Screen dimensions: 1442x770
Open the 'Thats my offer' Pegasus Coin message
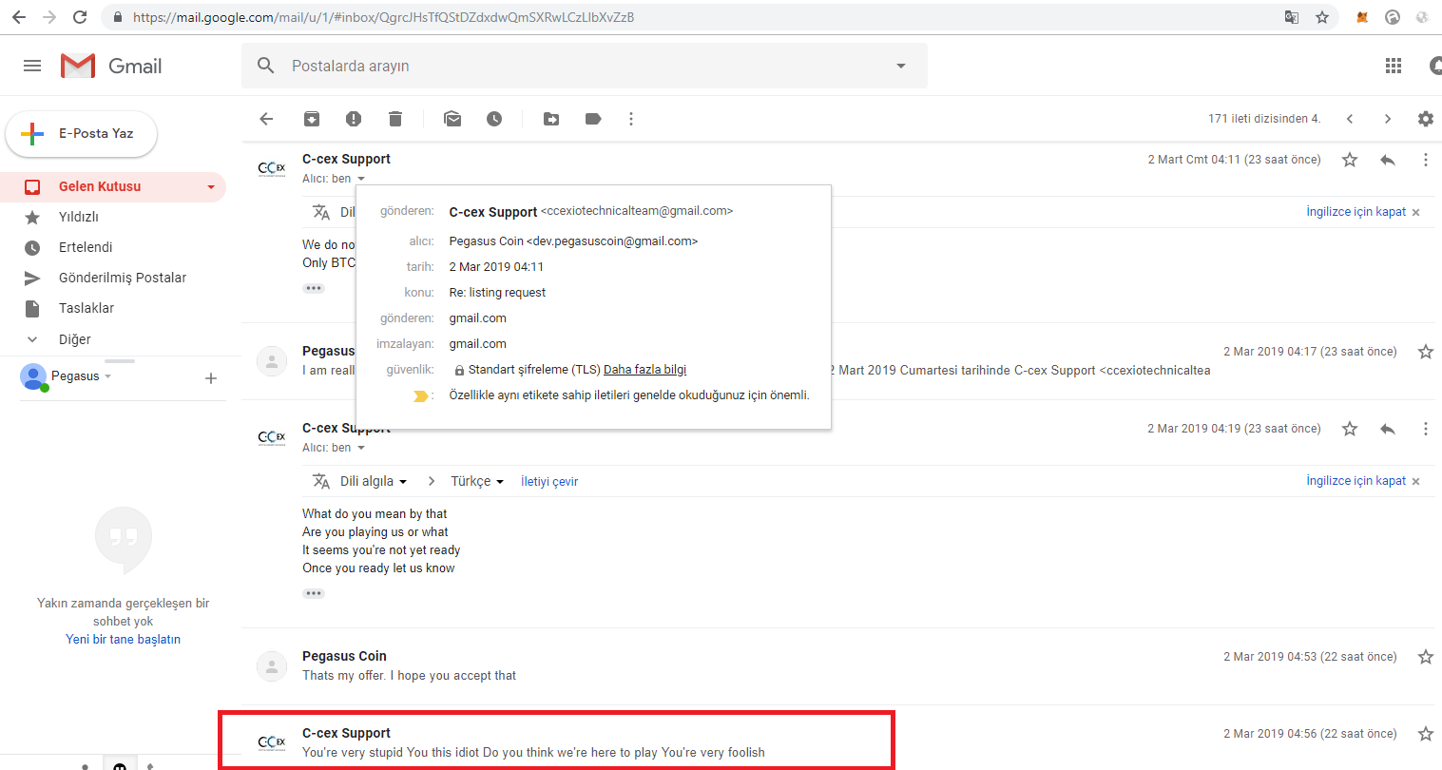836,665
